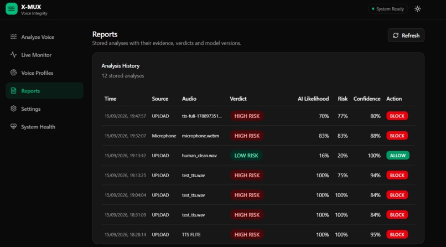Click the LOW RISK verdict badge

246,156
